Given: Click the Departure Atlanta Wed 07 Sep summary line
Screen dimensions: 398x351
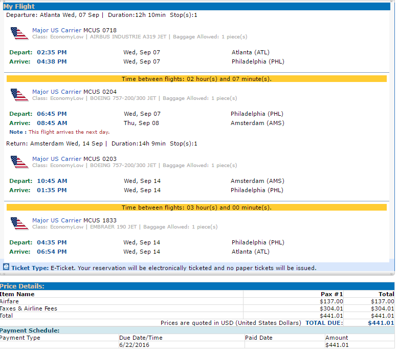Looking at the screenshot, I should pos(101,15).
